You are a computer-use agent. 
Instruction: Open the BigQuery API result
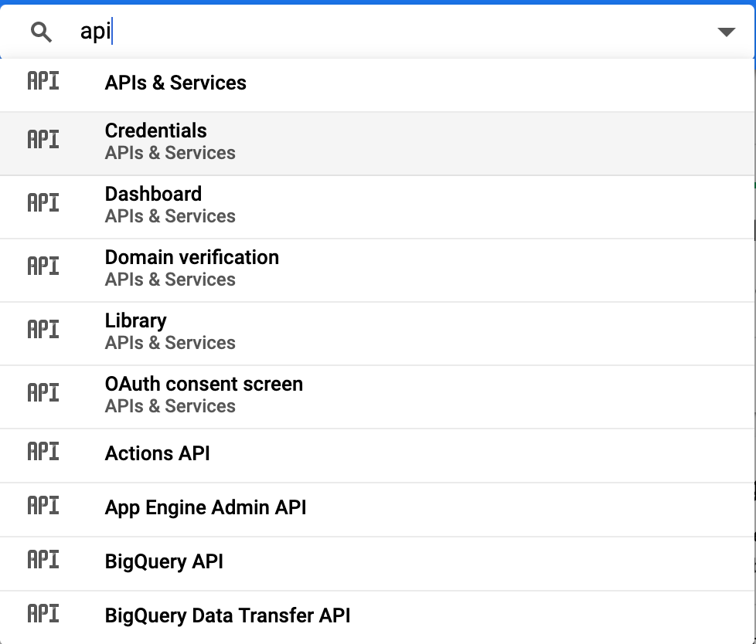click(377, 564)
